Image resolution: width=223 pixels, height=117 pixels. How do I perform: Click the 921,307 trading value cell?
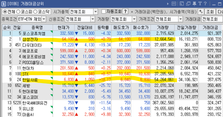(x=214, y=33)
